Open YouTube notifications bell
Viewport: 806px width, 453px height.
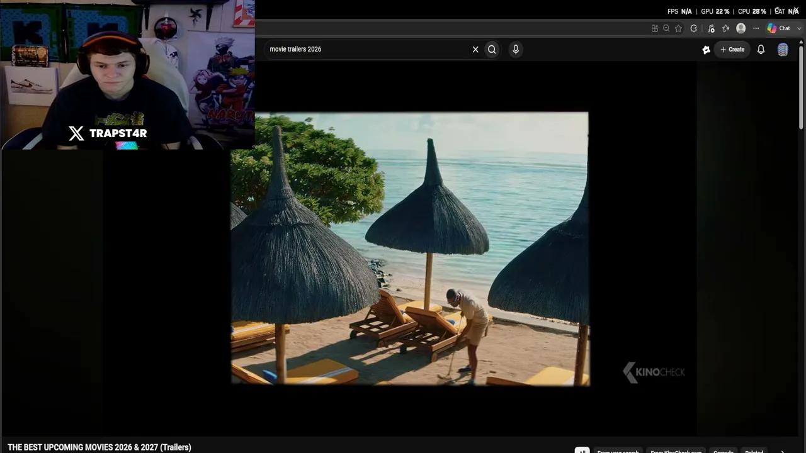[x=761, y=49]
